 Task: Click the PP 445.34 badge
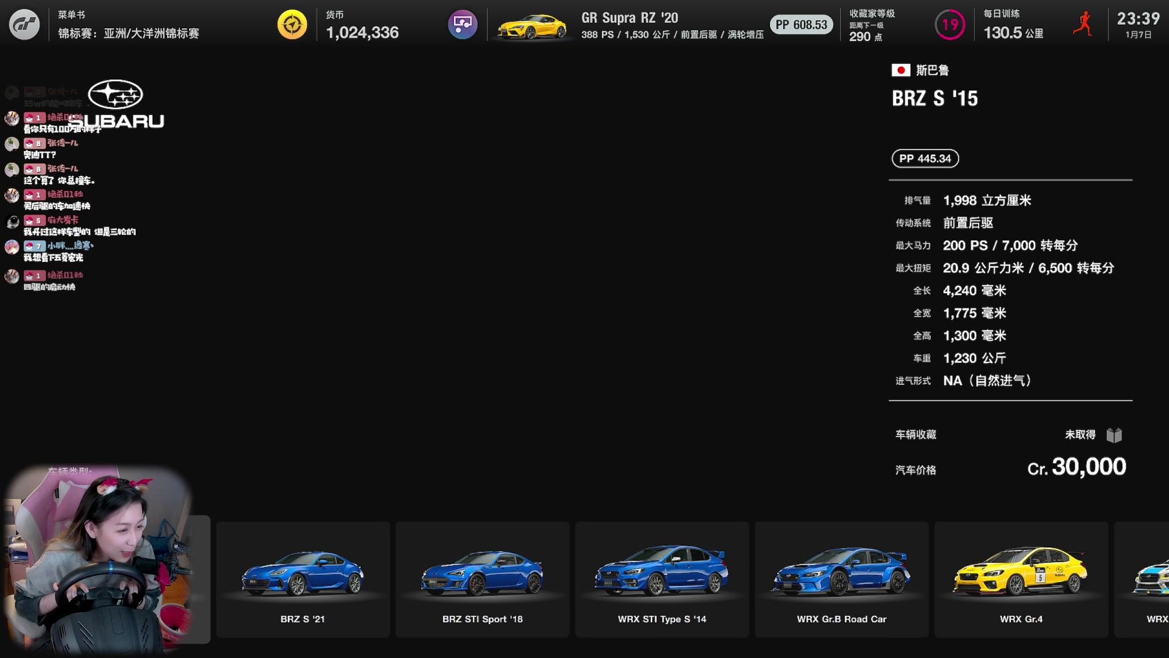click(925, 158)
